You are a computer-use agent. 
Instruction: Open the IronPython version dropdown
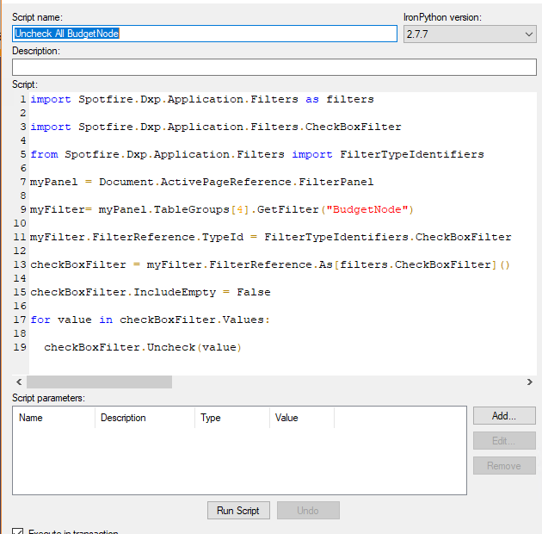click(470, 34)
